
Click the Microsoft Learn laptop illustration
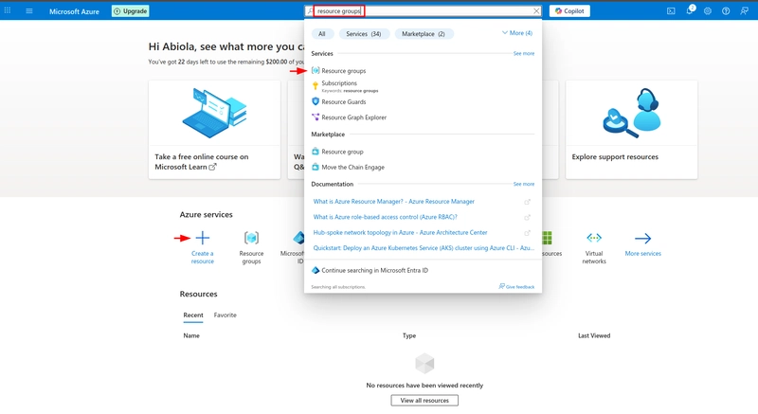coord(214,112)
